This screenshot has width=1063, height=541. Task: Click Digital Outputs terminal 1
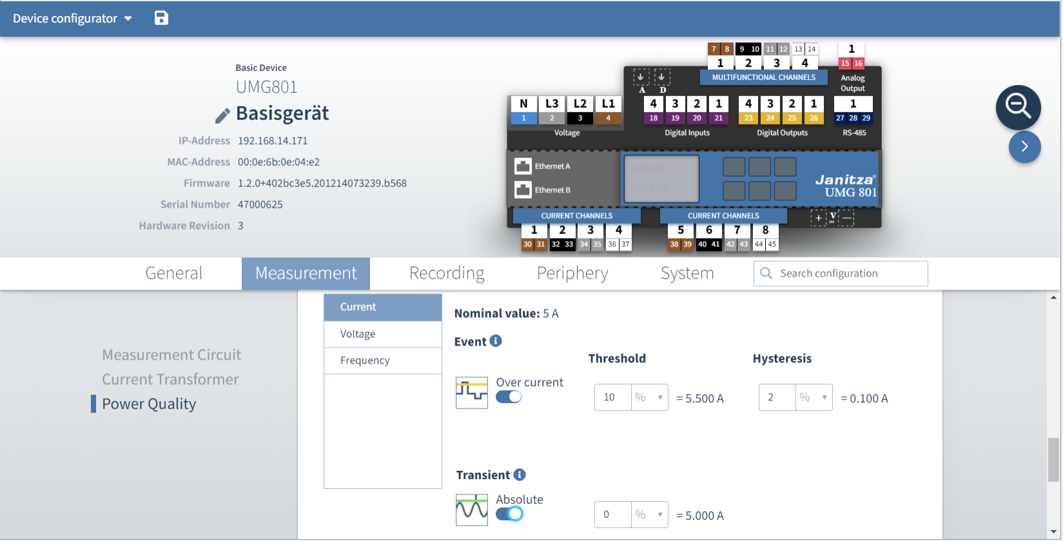814,110
